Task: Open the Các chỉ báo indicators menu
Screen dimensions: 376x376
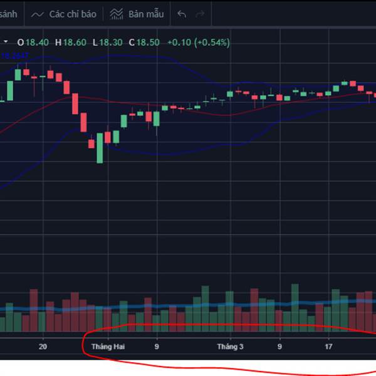Action: click(64, 14)
